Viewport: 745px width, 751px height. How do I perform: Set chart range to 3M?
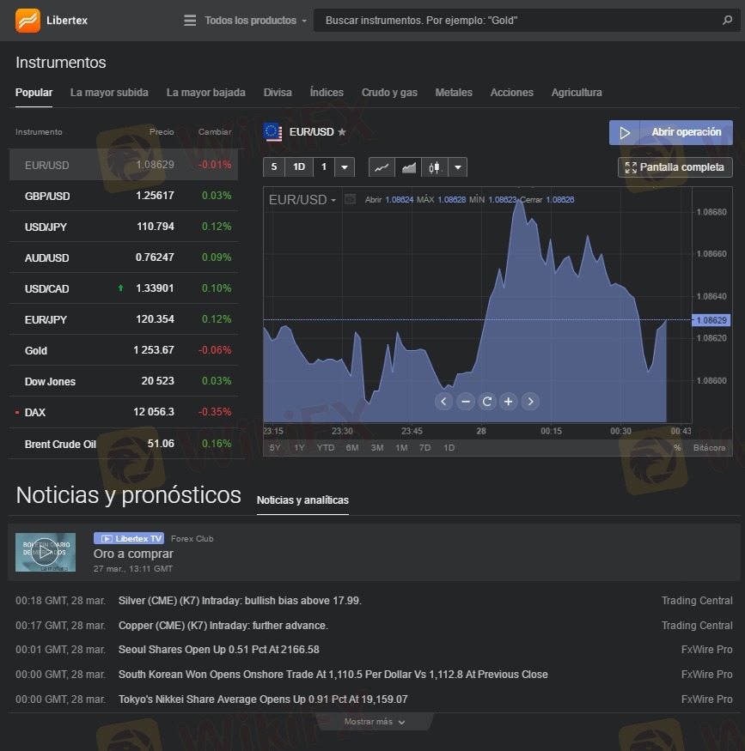377,448
